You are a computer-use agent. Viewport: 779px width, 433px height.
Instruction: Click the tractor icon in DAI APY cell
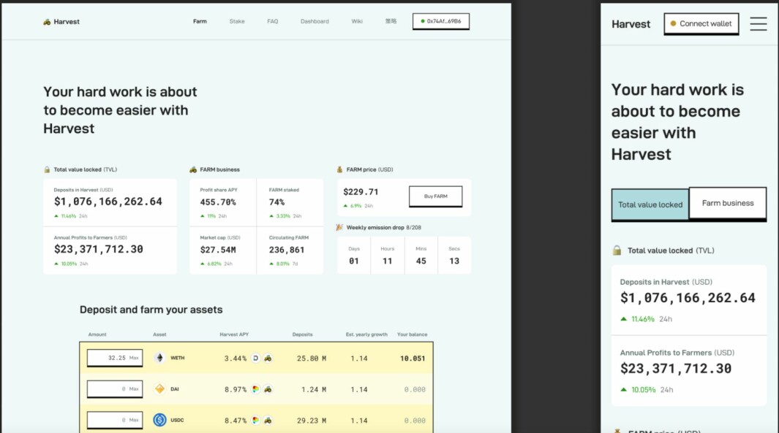(268, 389)
